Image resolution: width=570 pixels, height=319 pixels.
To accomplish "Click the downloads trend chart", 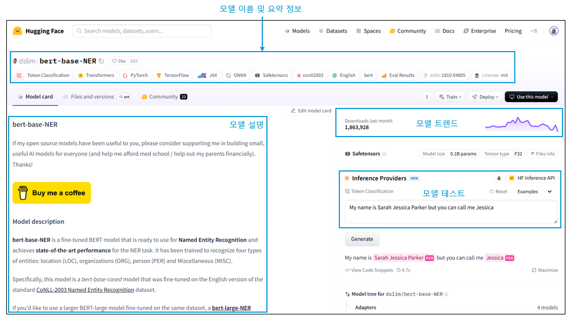I will click(521, 125).
